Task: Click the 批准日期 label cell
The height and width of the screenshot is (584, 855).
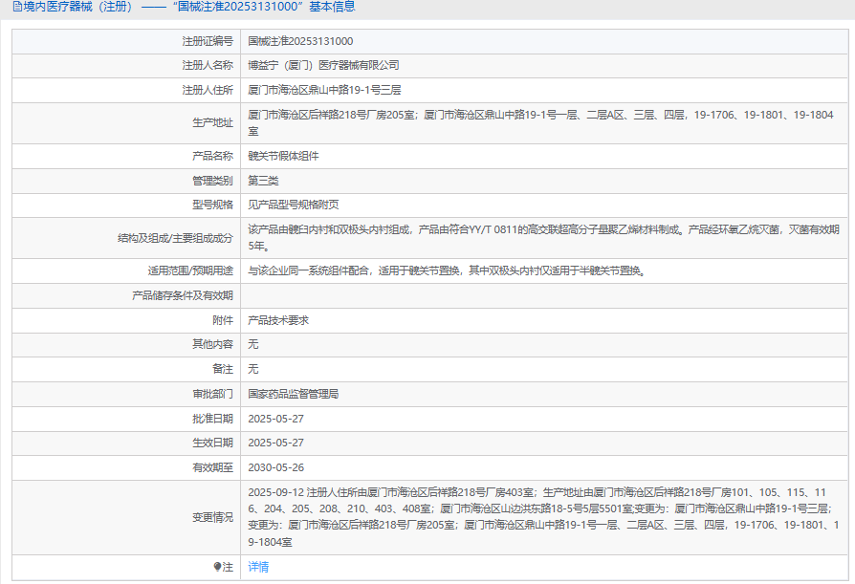Action: [x=126, y=419]
